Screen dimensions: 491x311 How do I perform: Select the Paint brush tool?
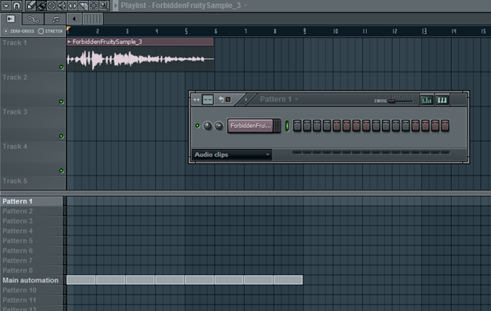coord(41,5)
